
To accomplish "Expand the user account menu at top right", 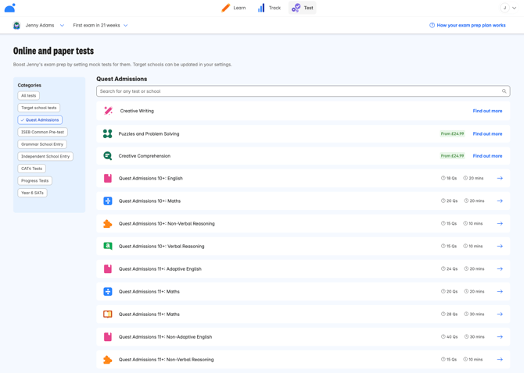I will click(508, 8).
